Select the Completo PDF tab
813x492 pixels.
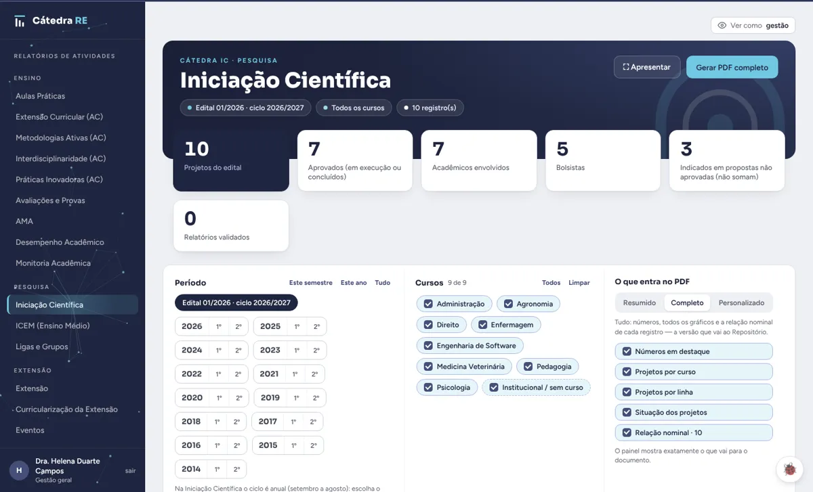pos(687,303)
